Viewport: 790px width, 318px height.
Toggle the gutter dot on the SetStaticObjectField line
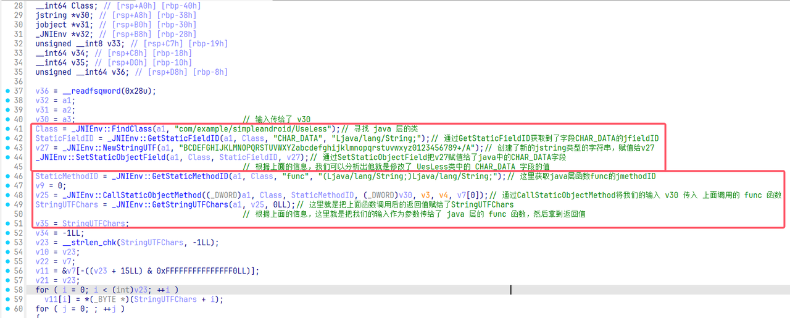(x=7, y=157)
